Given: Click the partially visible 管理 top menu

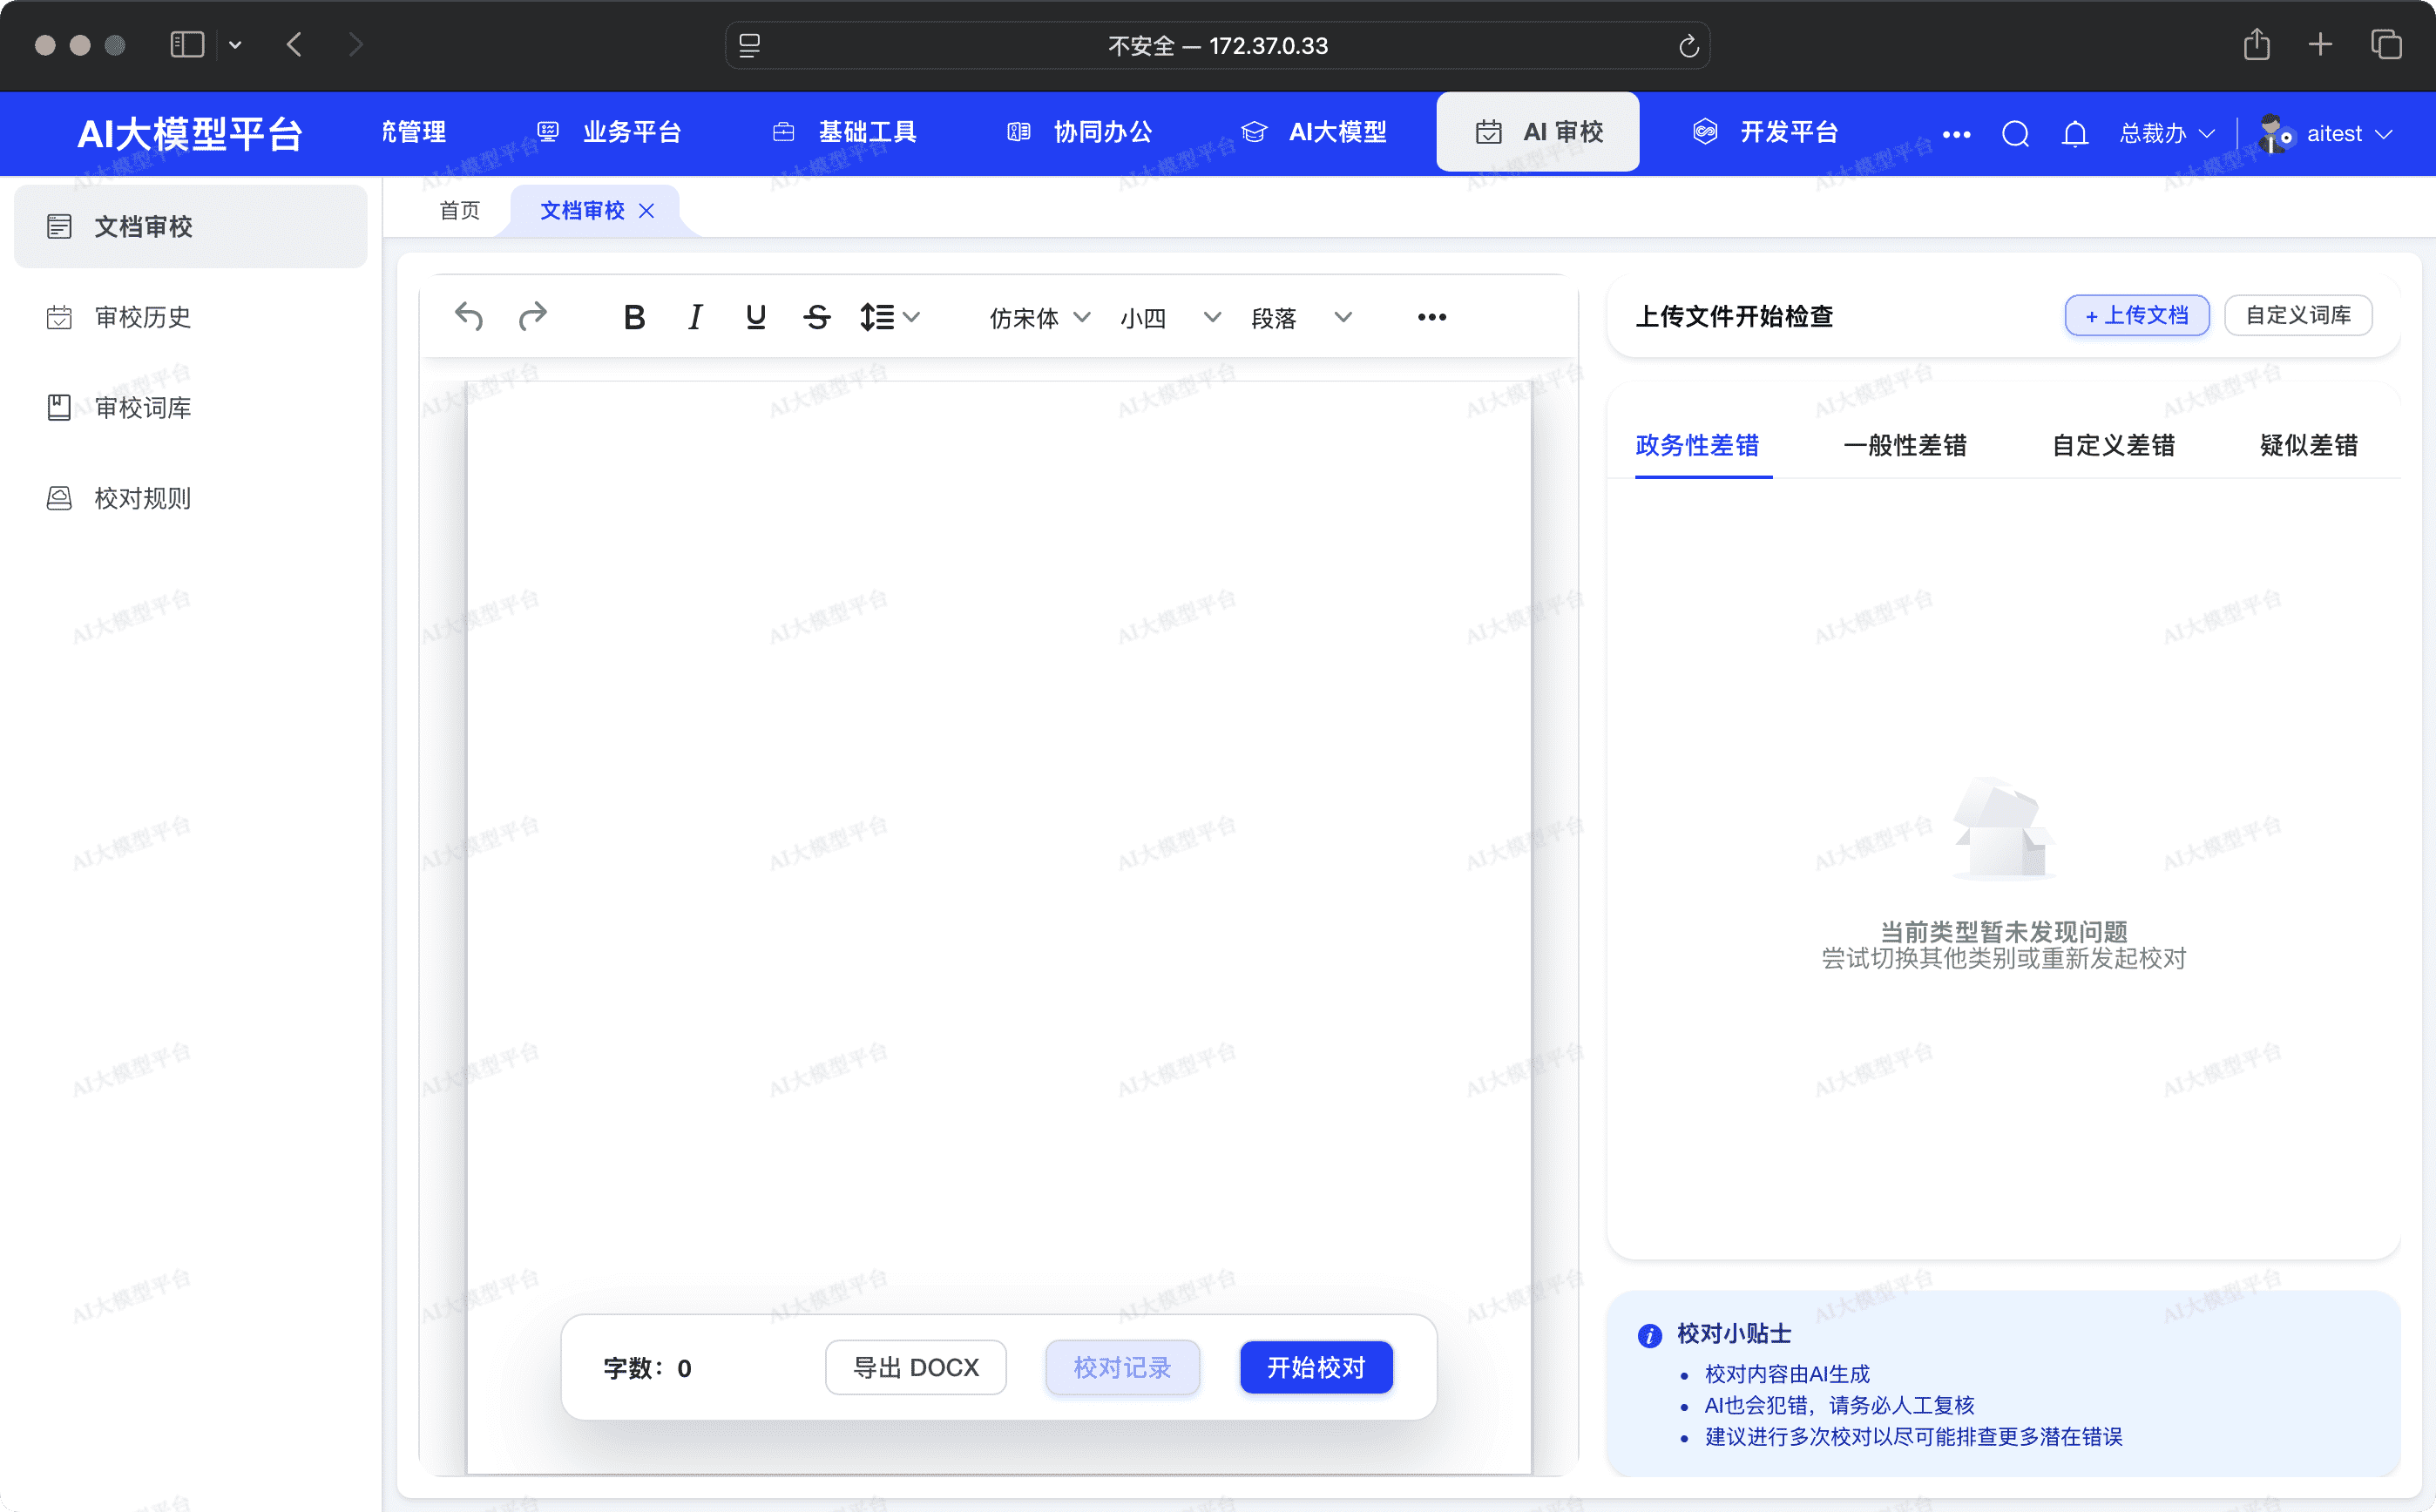Looking at the screenshot, I should coord(414,132).
